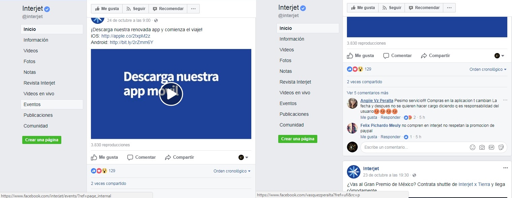The image size is (512, 198).
Task: Click 'Seguir' page button in left screenshot top bar
Action: tap(136, 9)
